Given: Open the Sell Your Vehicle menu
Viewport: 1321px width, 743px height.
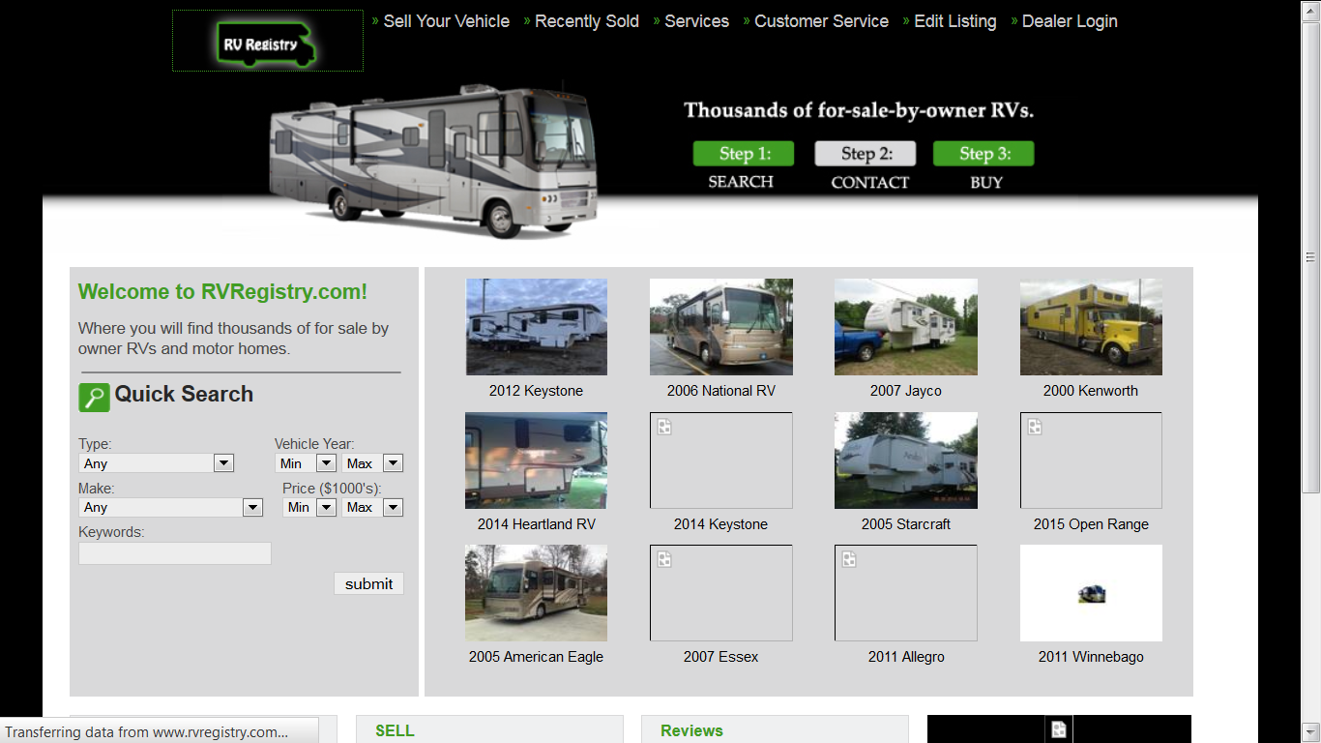Looking at the screenshot, I should [446, 21].
